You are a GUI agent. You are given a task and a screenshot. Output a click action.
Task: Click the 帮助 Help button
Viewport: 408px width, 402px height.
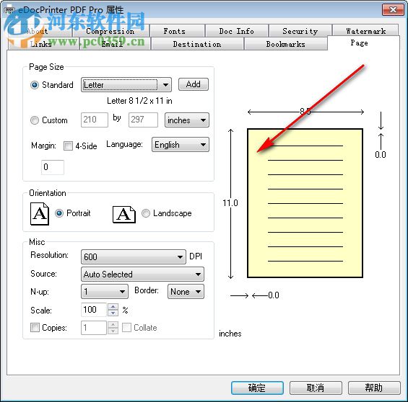click(x=374, y=388)
